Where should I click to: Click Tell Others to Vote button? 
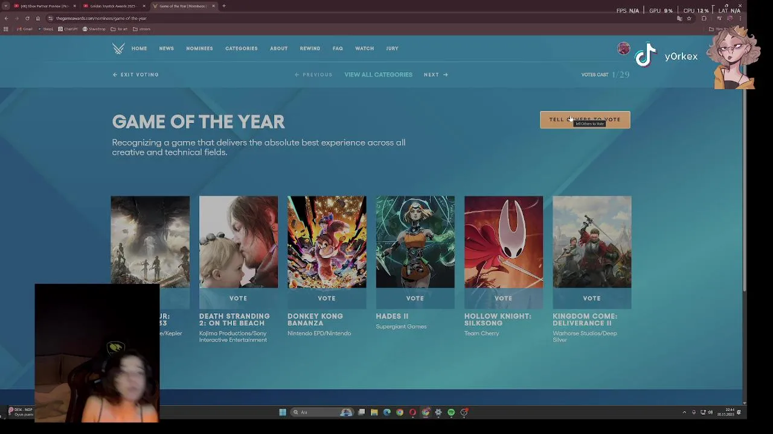point(585,119)
